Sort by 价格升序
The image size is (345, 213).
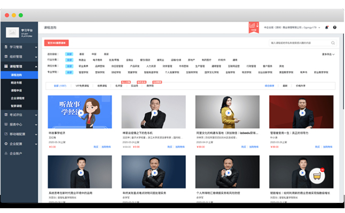301,86
